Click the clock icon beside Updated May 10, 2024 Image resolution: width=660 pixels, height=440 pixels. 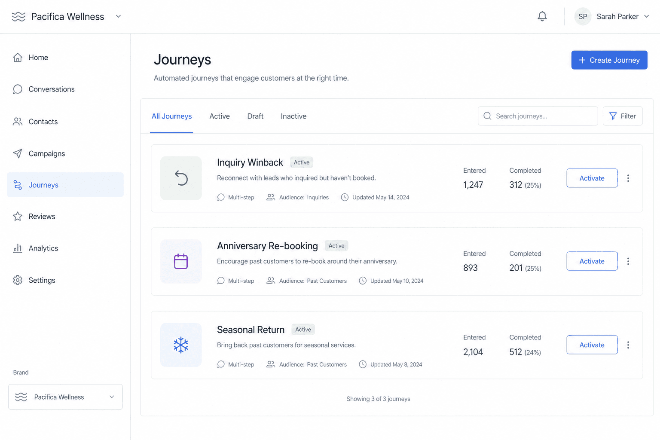click(363, 281)
